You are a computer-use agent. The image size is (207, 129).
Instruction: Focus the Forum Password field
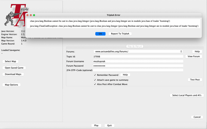138,66
